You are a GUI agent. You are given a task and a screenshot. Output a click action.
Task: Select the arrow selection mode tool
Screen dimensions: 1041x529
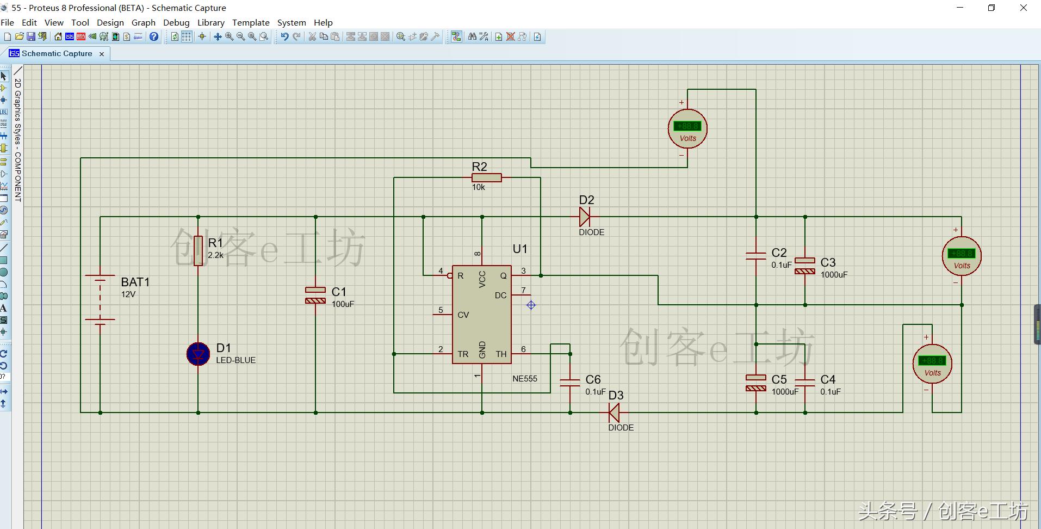click(4, 76)
